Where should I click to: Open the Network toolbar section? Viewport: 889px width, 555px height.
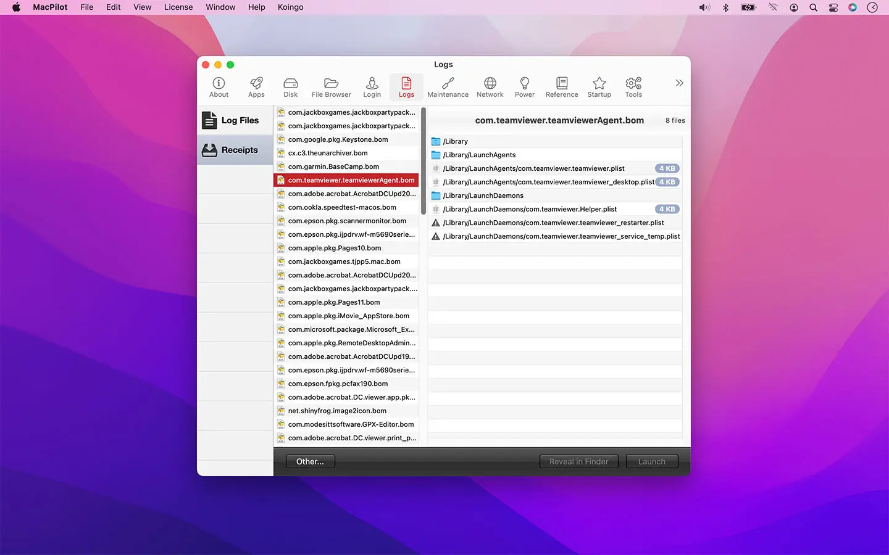[490, 87]
